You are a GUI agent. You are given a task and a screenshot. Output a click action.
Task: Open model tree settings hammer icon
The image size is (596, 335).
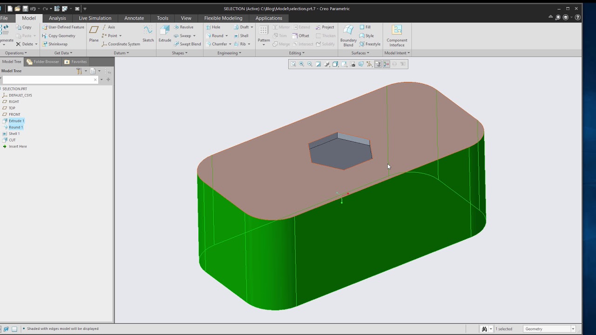click(x=79, y=71)
